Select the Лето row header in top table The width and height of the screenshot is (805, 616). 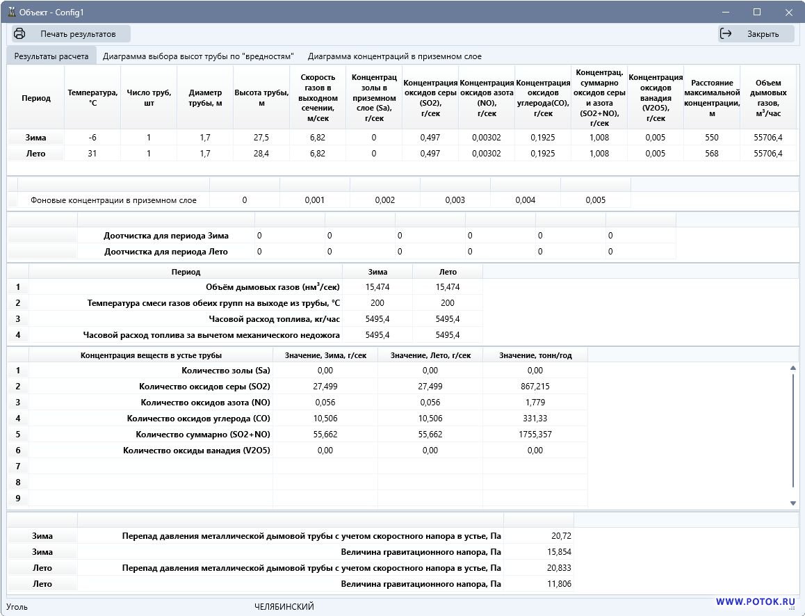(x=35, y=154)
